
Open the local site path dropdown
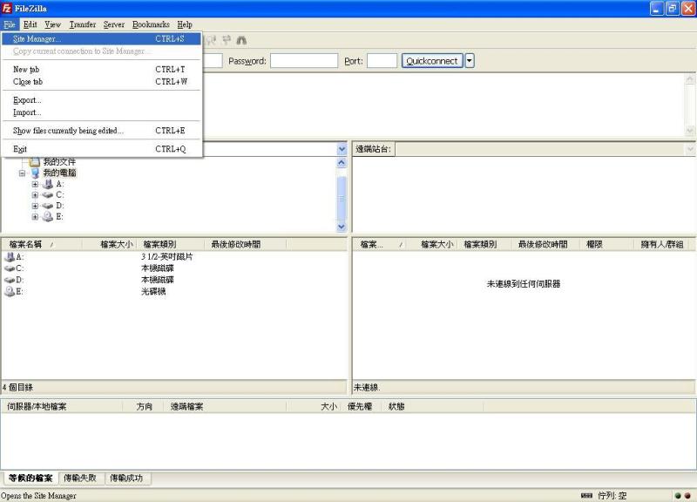(342, 149)
